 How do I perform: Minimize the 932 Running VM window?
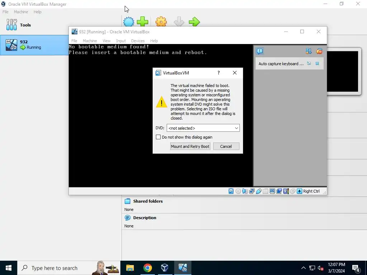click(286, 32)
